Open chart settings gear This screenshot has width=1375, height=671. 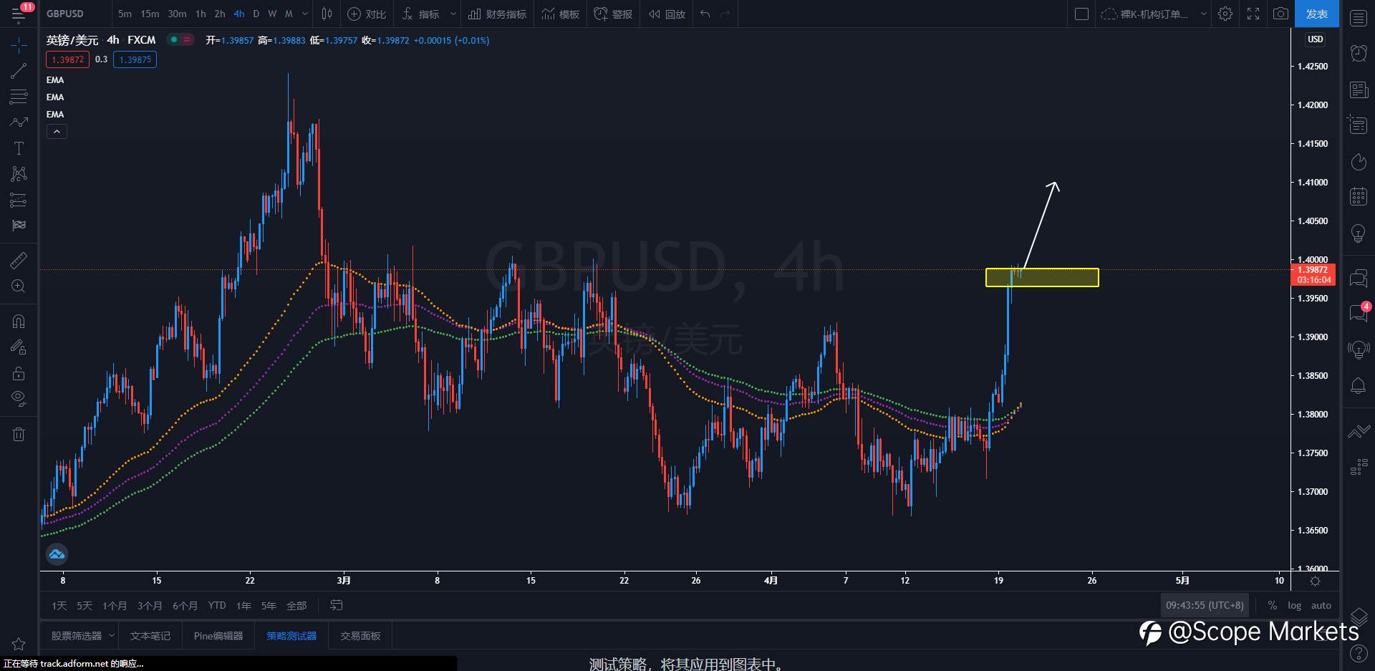point(1225,14)
